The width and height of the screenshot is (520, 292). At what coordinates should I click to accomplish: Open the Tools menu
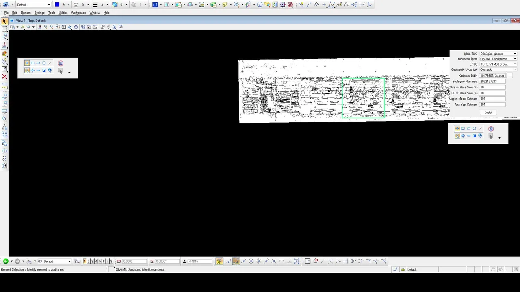point(52,13)
